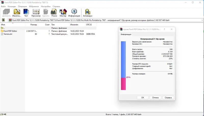Viewport: 204px width, 116px height.
Task: Click the status bar total summary text
Action: pyautogui.click(x=123, y=114)
